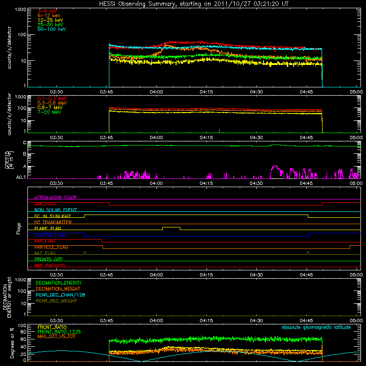Click the 05:00 tick label under the decimation panel
Image resolution: width=366 pixels, height=366 pixels.
point(356,321)
